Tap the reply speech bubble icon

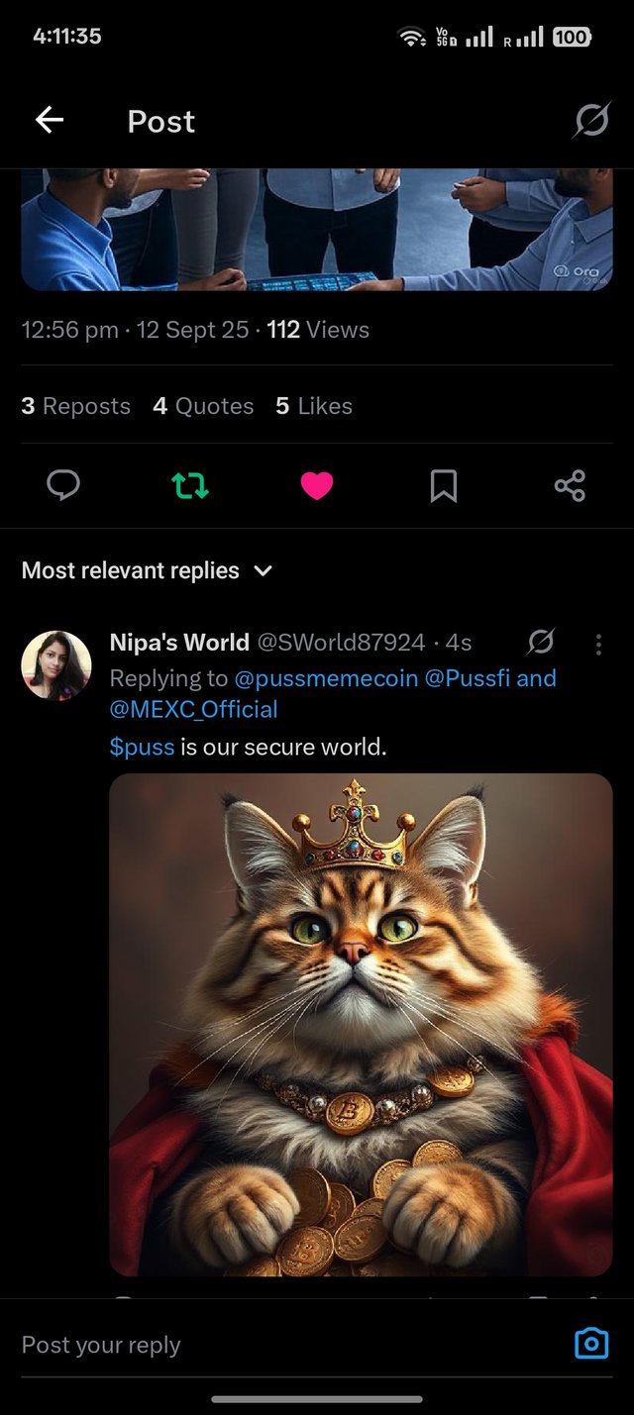(63, 485)
